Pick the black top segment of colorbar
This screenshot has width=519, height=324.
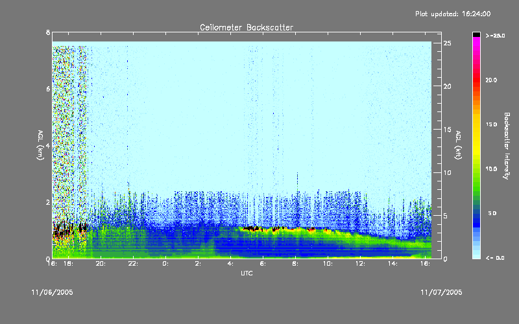[x=476, y=34]
